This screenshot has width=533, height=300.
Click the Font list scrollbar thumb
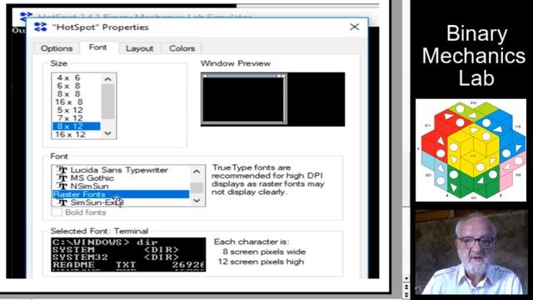(197, 187)
